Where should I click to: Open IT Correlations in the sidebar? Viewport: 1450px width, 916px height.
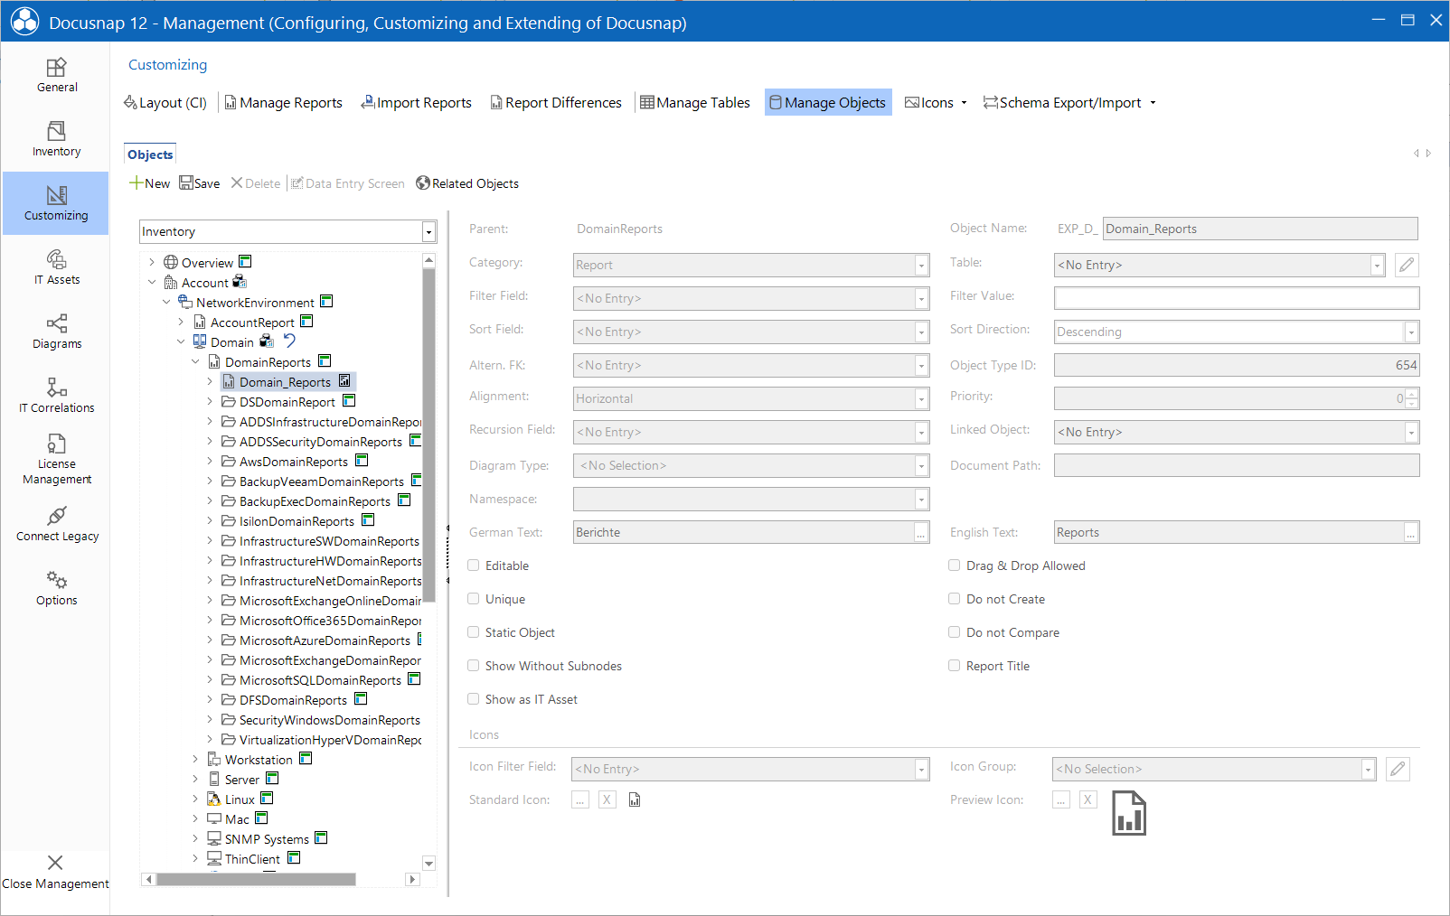pos(56,397)
